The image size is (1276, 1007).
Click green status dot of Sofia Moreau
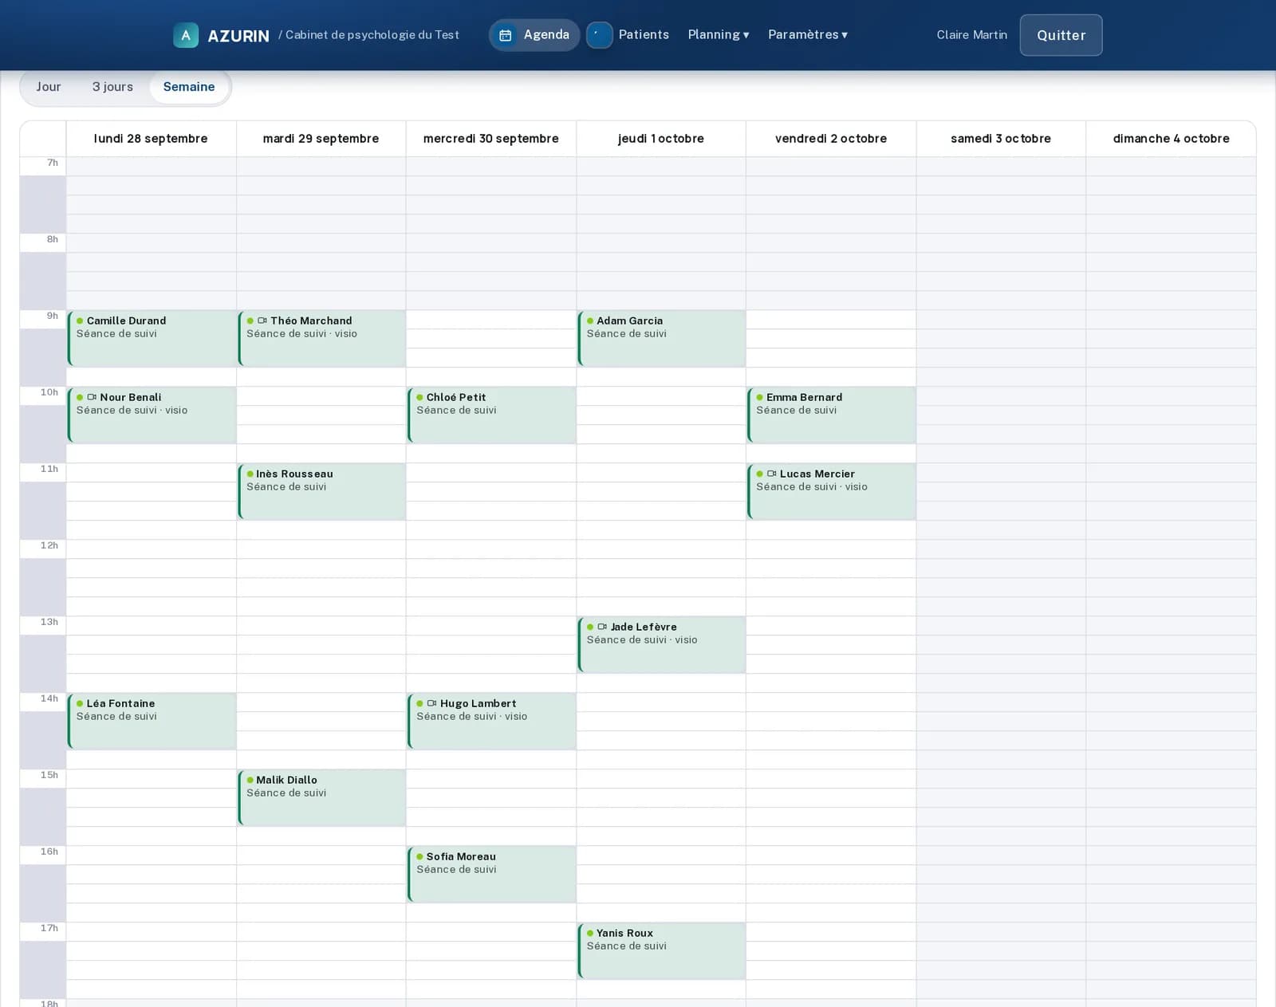coord(419,857)
